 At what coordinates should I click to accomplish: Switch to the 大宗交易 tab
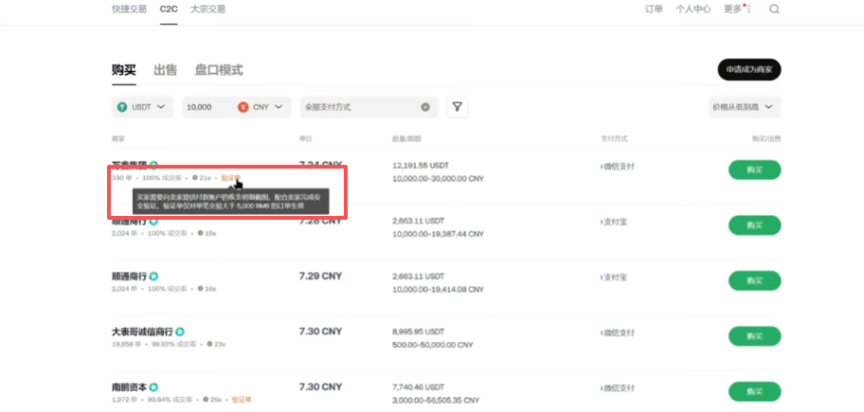pyautogui.click(x=207, y=9)
